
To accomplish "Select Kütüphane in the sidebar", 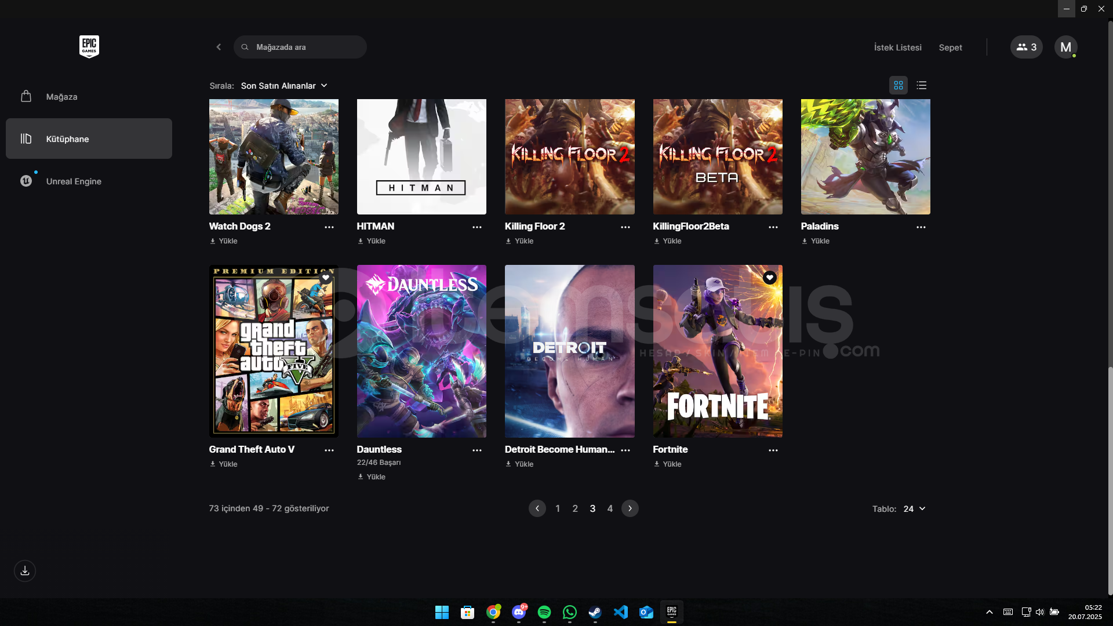I will pos(89,139).
